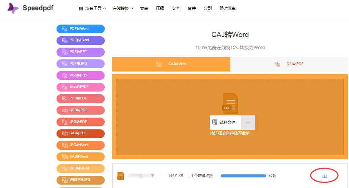Screen dimensions: 349x188
Task: Open the 分割 menu item
Action: pos(208,8)
